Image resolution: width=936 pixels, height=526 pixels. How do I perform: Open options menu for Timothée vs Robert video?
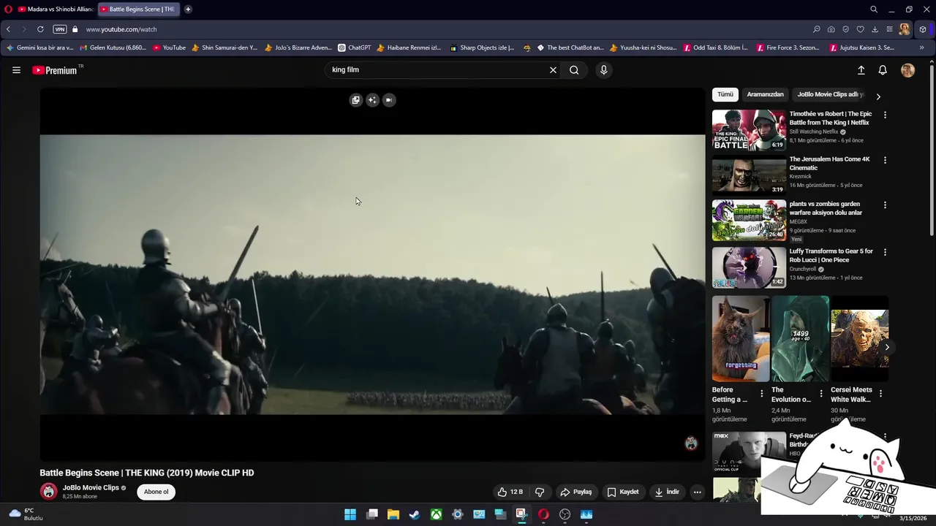coord(885,115)
